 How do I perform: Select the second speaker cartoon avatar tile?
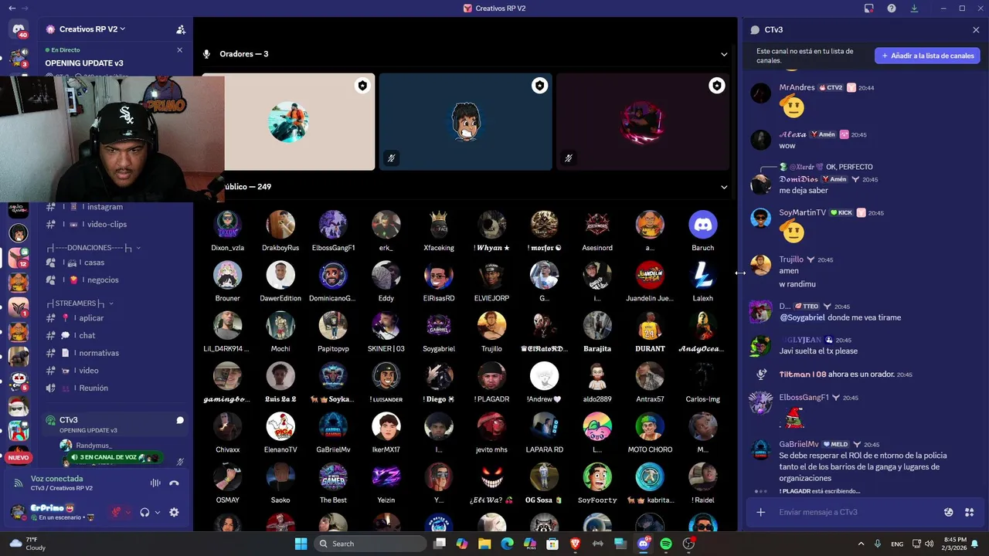[466, 121]
